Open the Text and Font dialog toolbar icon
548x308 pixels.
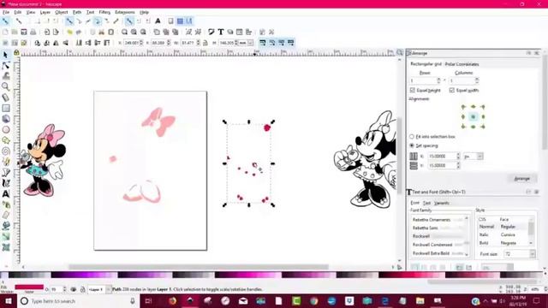point(221,33)
